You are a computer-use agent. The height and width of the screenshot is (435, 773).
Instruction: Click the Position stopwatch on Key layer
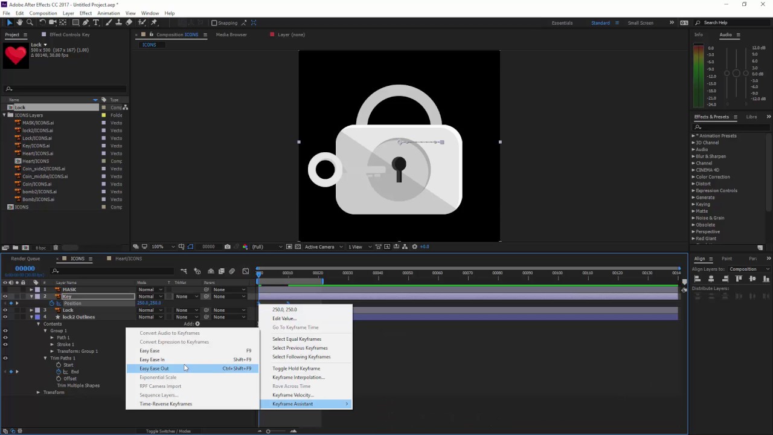pyautogui.click(x=52, y=303)
